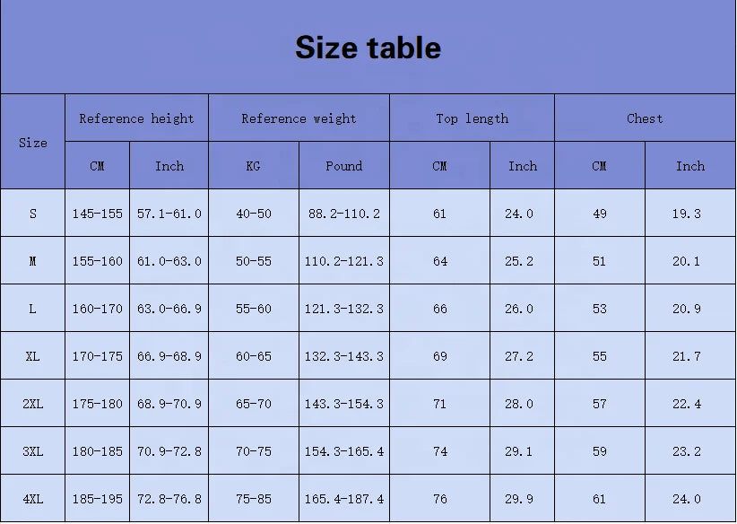Screen dimensions: 737x524
Task: Select the 180-185 height cell
Action: click(97, 451)
